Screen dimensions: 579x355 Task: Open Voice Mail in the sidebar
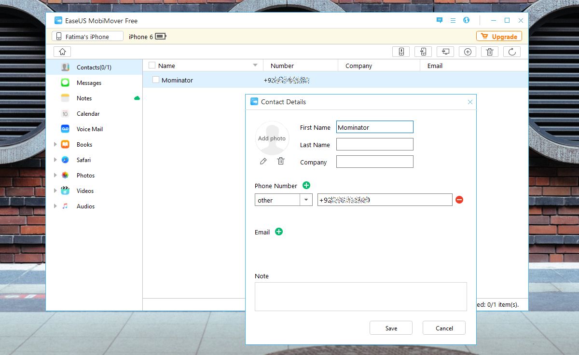(94, 129)
